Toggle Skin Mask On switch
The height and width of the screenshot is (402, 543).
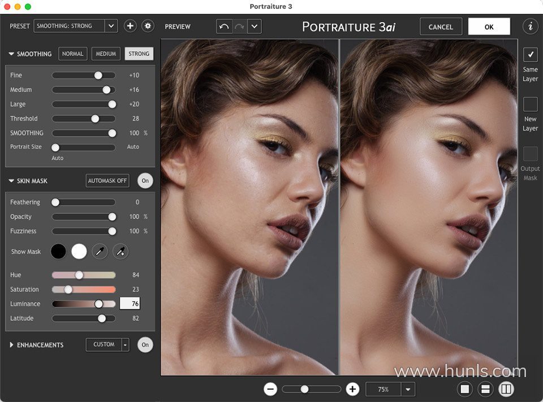click(x=145, y=181)
